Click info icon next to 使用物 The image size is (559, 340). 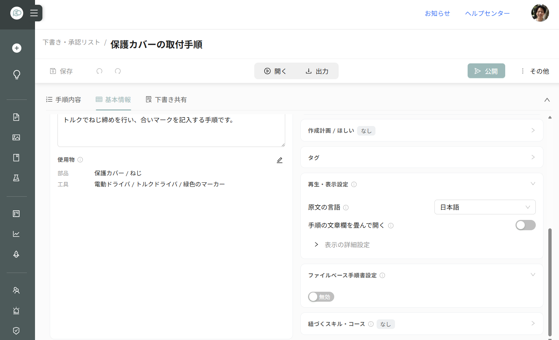[x=80, y=160]
